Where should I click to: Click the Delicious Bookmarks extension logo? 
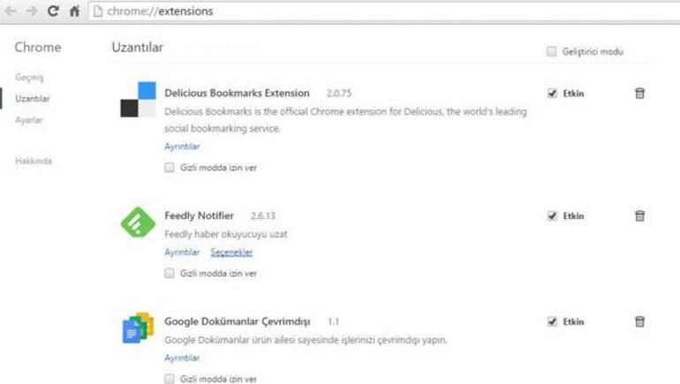[138, 99]
